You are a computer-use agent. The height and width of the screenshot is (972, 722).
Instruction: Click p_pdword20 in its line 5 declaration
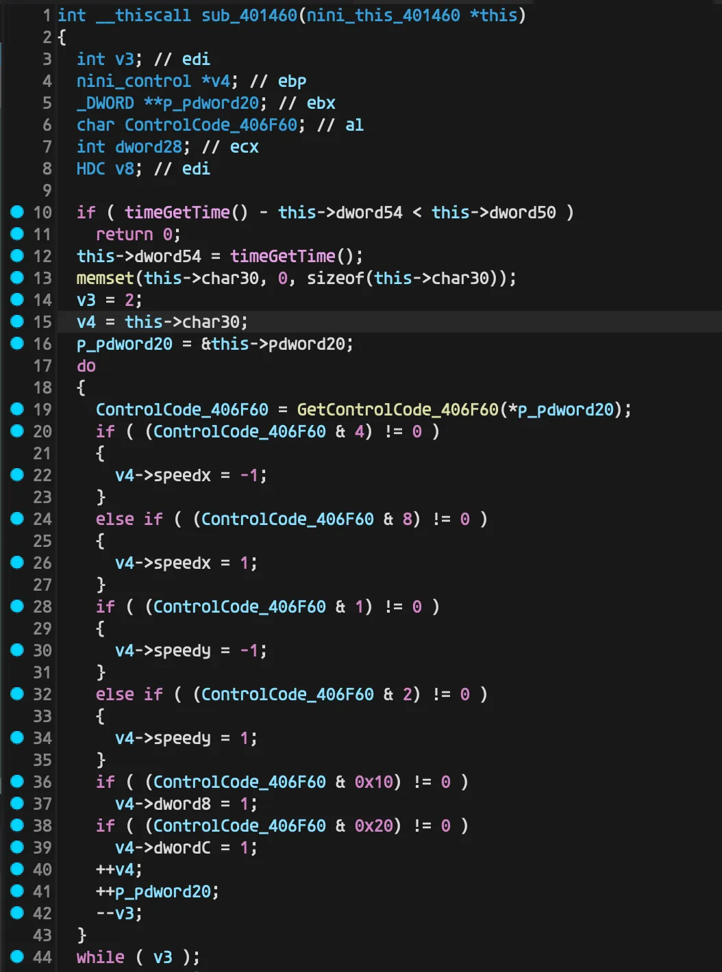point(211,103)
